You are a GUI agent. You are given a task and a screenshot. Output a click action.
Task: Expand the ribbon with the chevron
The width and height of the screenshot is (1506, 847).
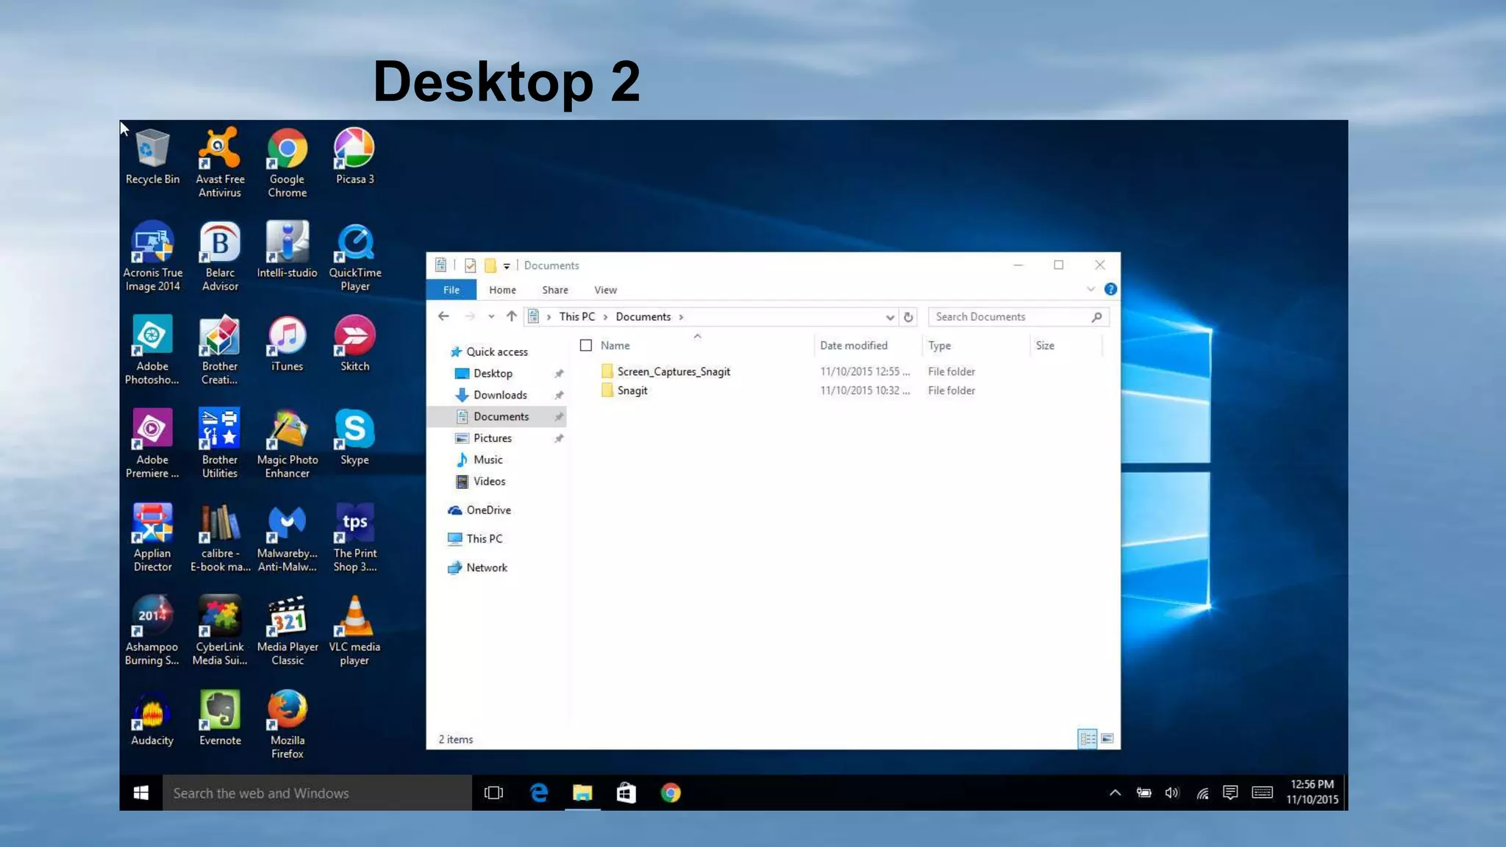point(1091,290)
